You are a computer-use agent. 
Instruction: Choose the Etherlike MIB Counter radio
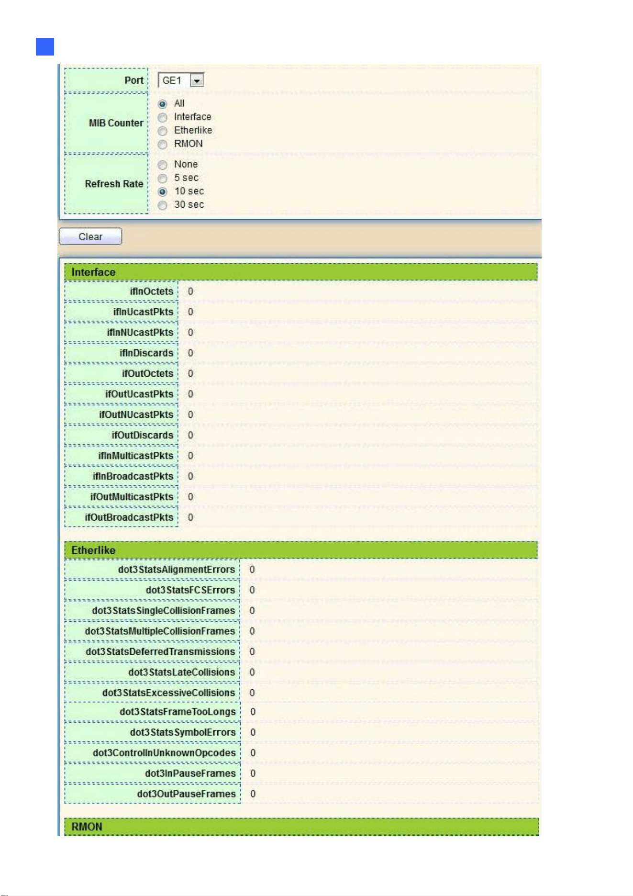pyautogui.click(x=163, y=131)
